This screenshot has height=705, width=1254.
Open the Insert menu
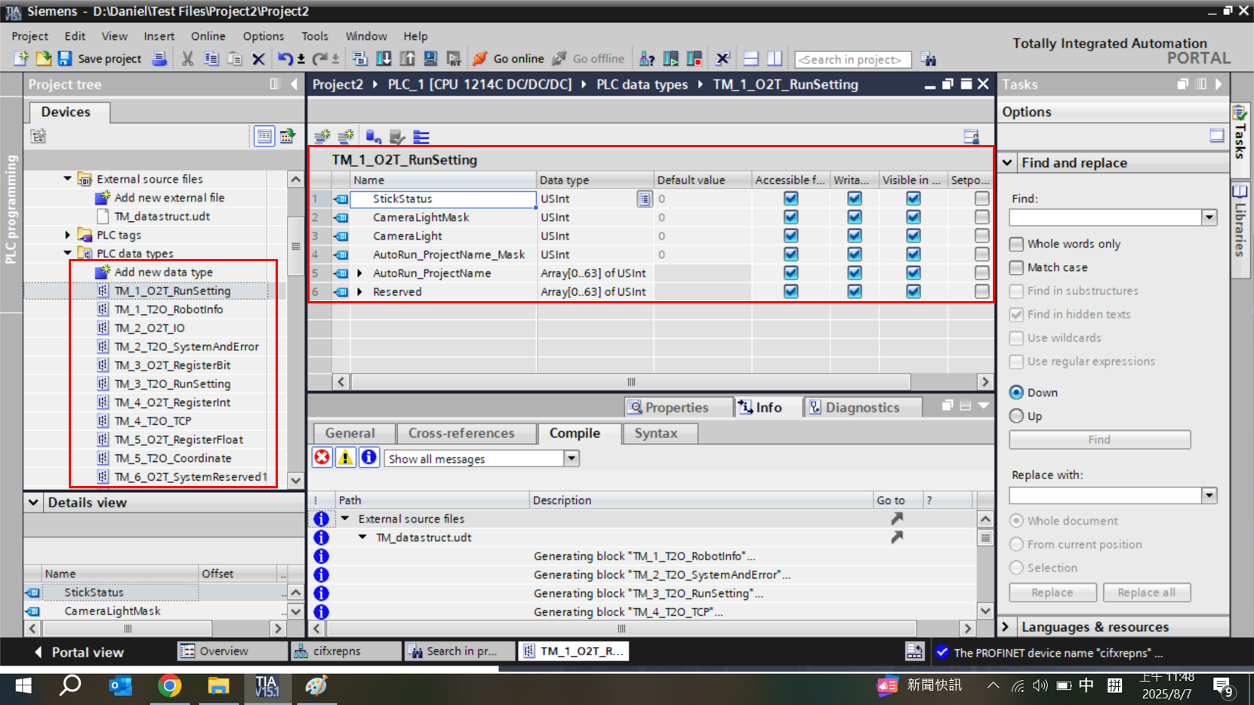(x=159, y=36)
